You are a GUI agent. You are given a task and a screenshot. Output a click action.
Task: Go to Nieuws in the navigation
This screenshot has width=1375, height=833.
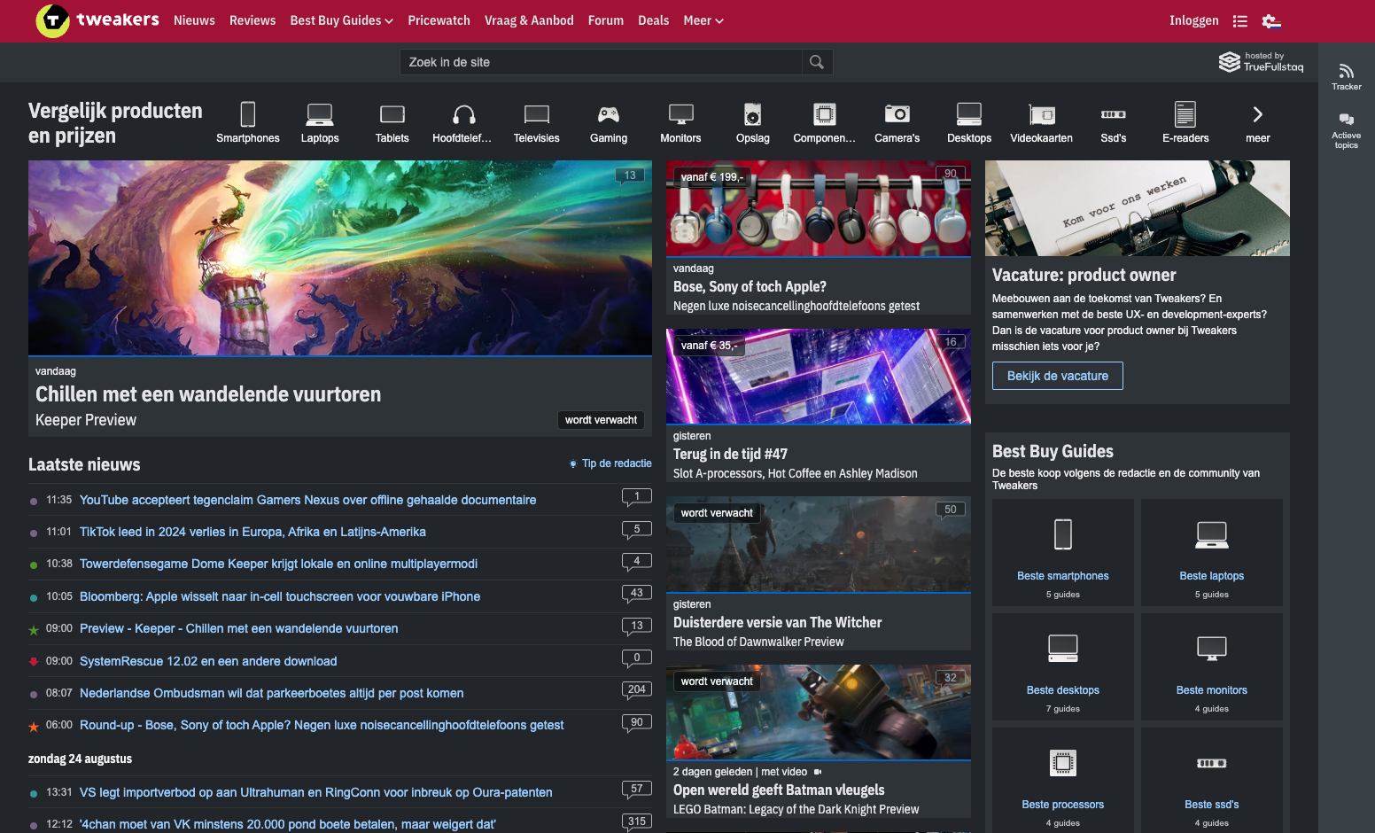[194, 20]
